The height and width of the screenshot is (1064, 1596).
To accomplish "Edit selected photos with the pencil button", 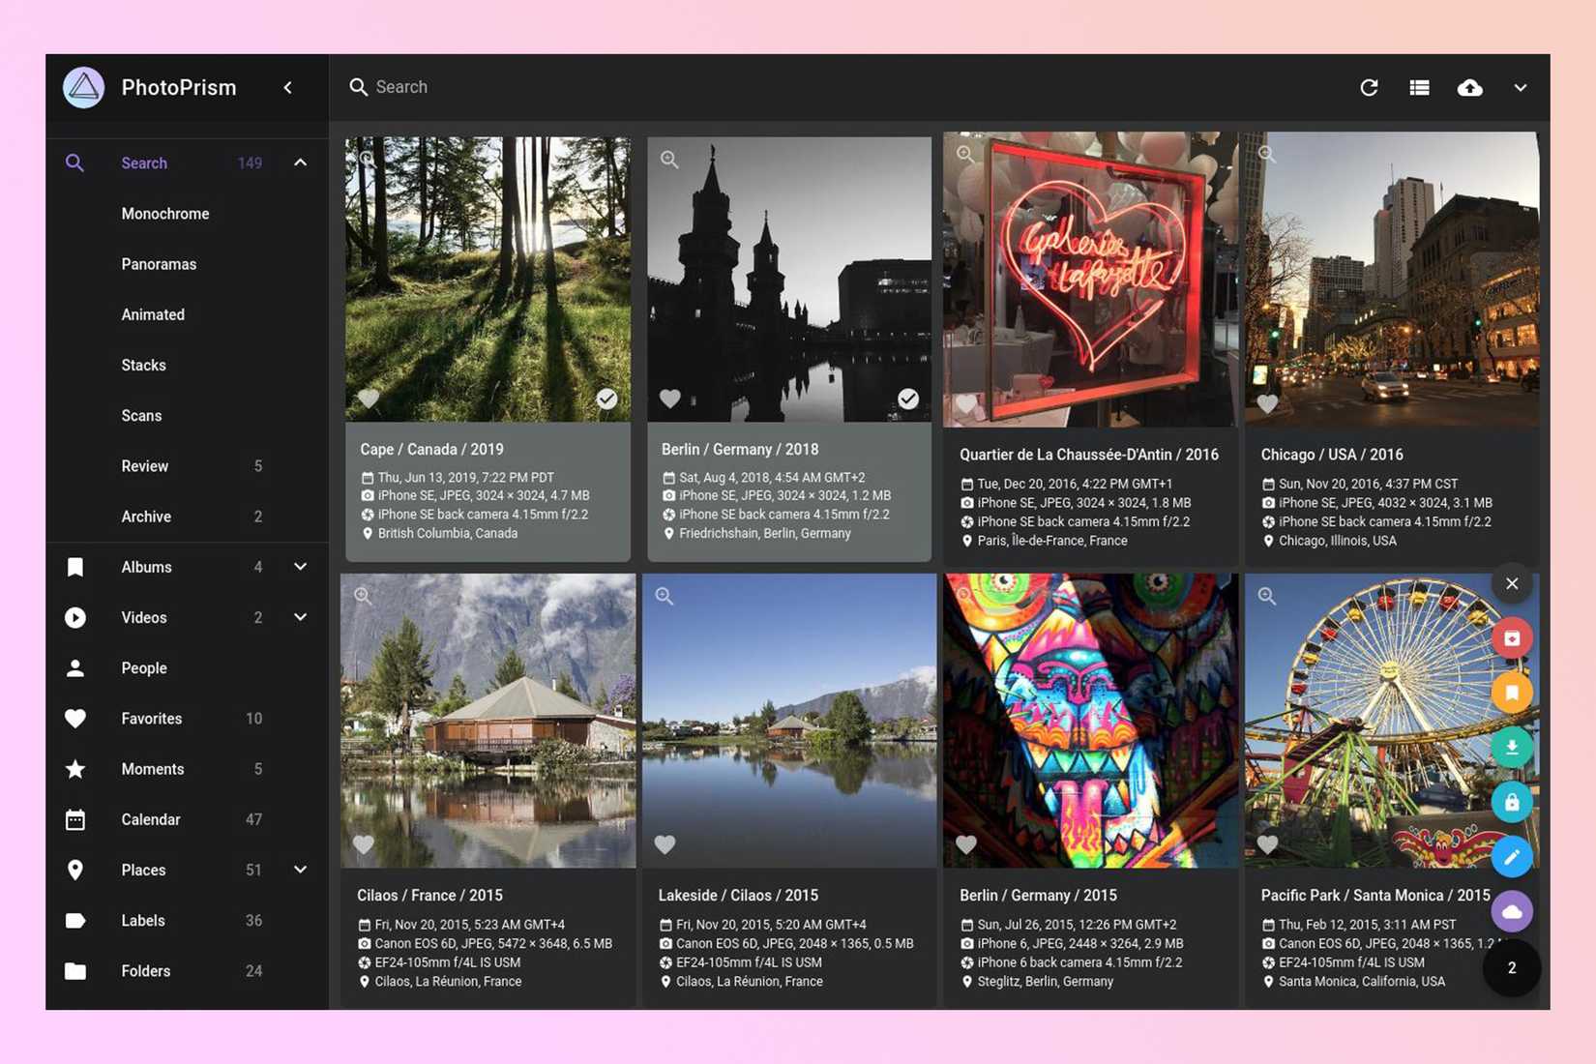I will tap(1512, 857).
